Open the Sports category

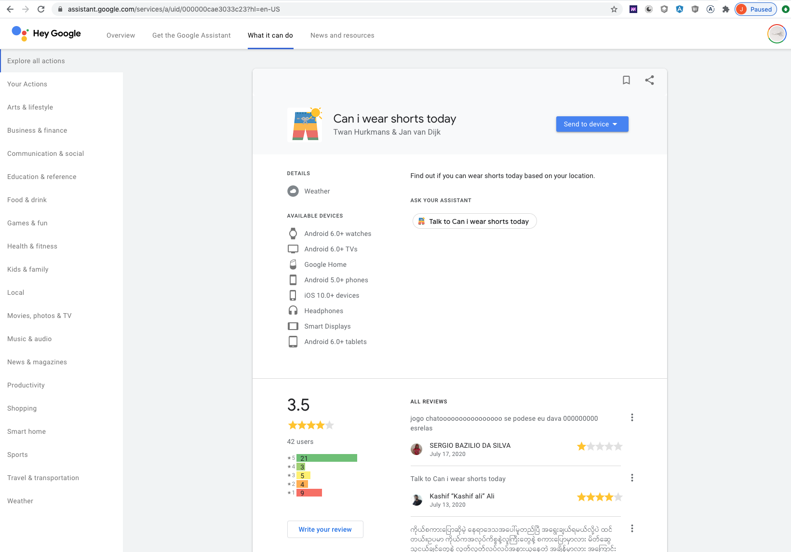(x=62, y=455)
